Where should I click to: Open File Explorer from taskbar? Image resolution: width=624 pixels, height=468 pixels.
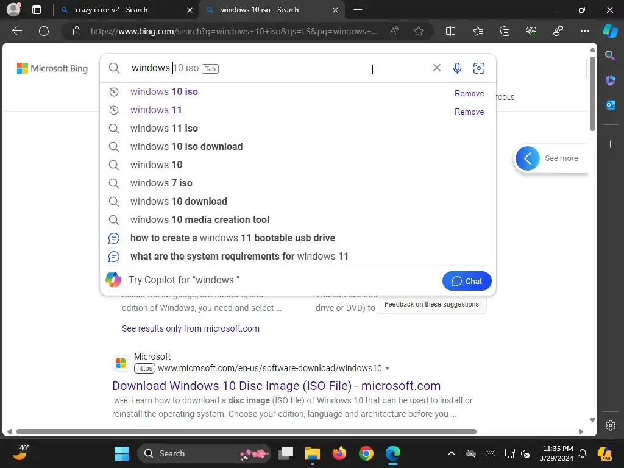[x=313, y=453]
